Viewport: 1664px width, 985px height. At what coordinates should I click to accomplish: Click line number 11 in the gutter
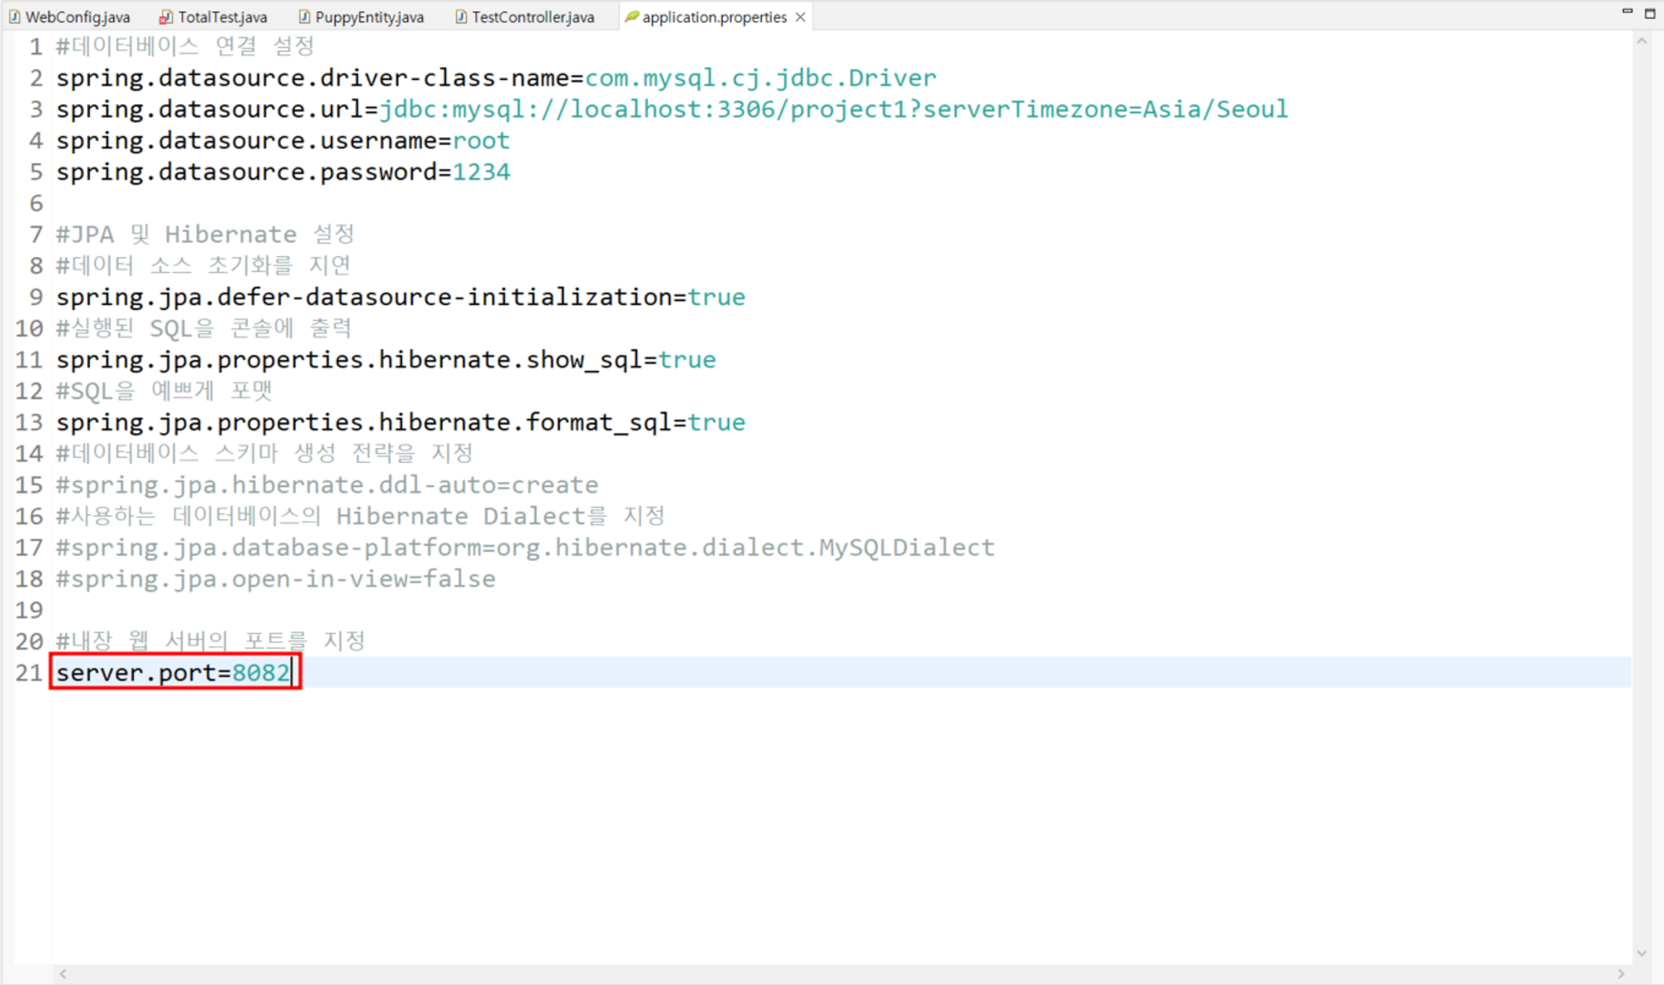point(29,360)
